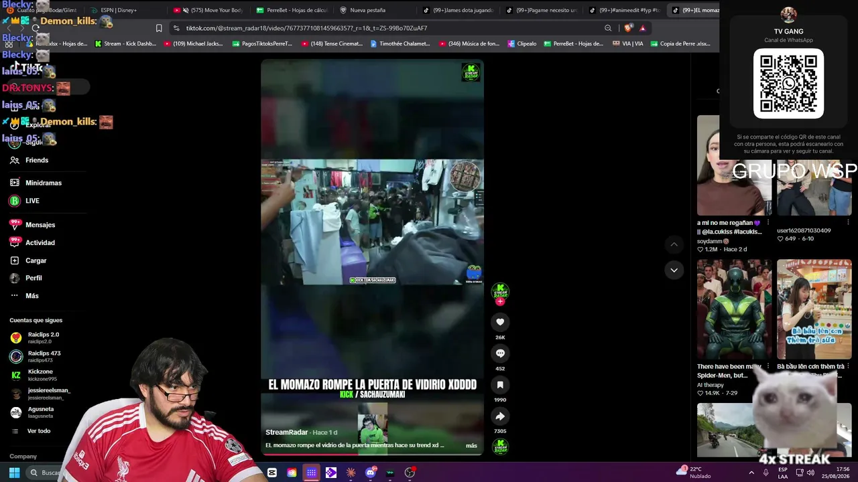The image size is (858, 482).
Task: Open Minidramas in TikTok sidebar
Action: [x=36, y=183]
